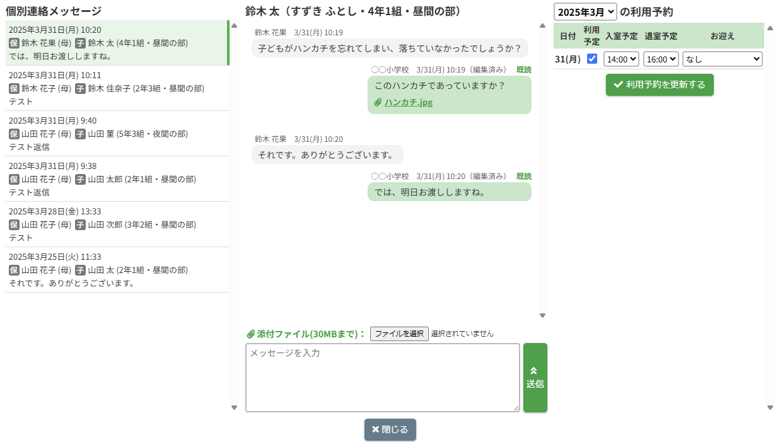
Task: Open the 2025年3月 month dropdown
Action: click(x=585, y=11)
